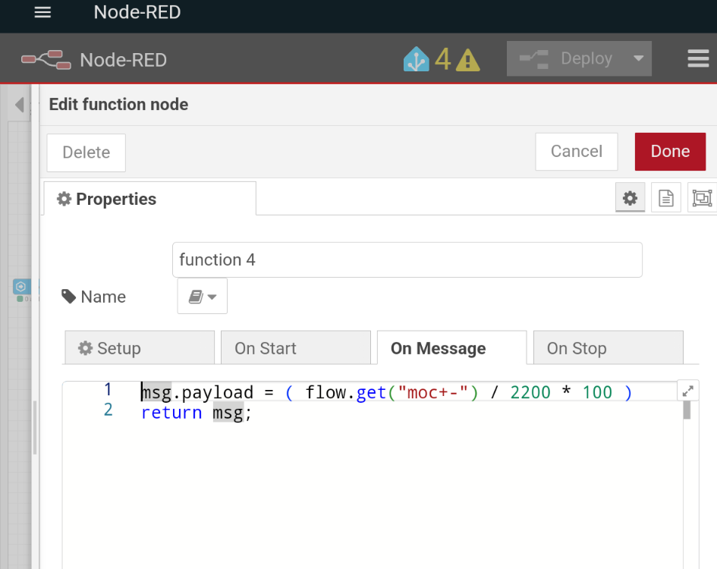Open the node appearance settings icon

(x=702, y=198)
